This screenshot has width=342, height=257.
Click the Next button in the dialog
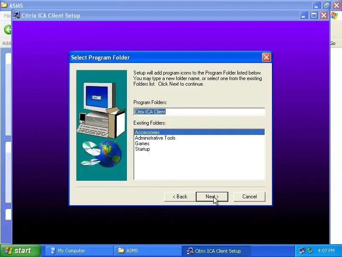(x=212, y=197)
